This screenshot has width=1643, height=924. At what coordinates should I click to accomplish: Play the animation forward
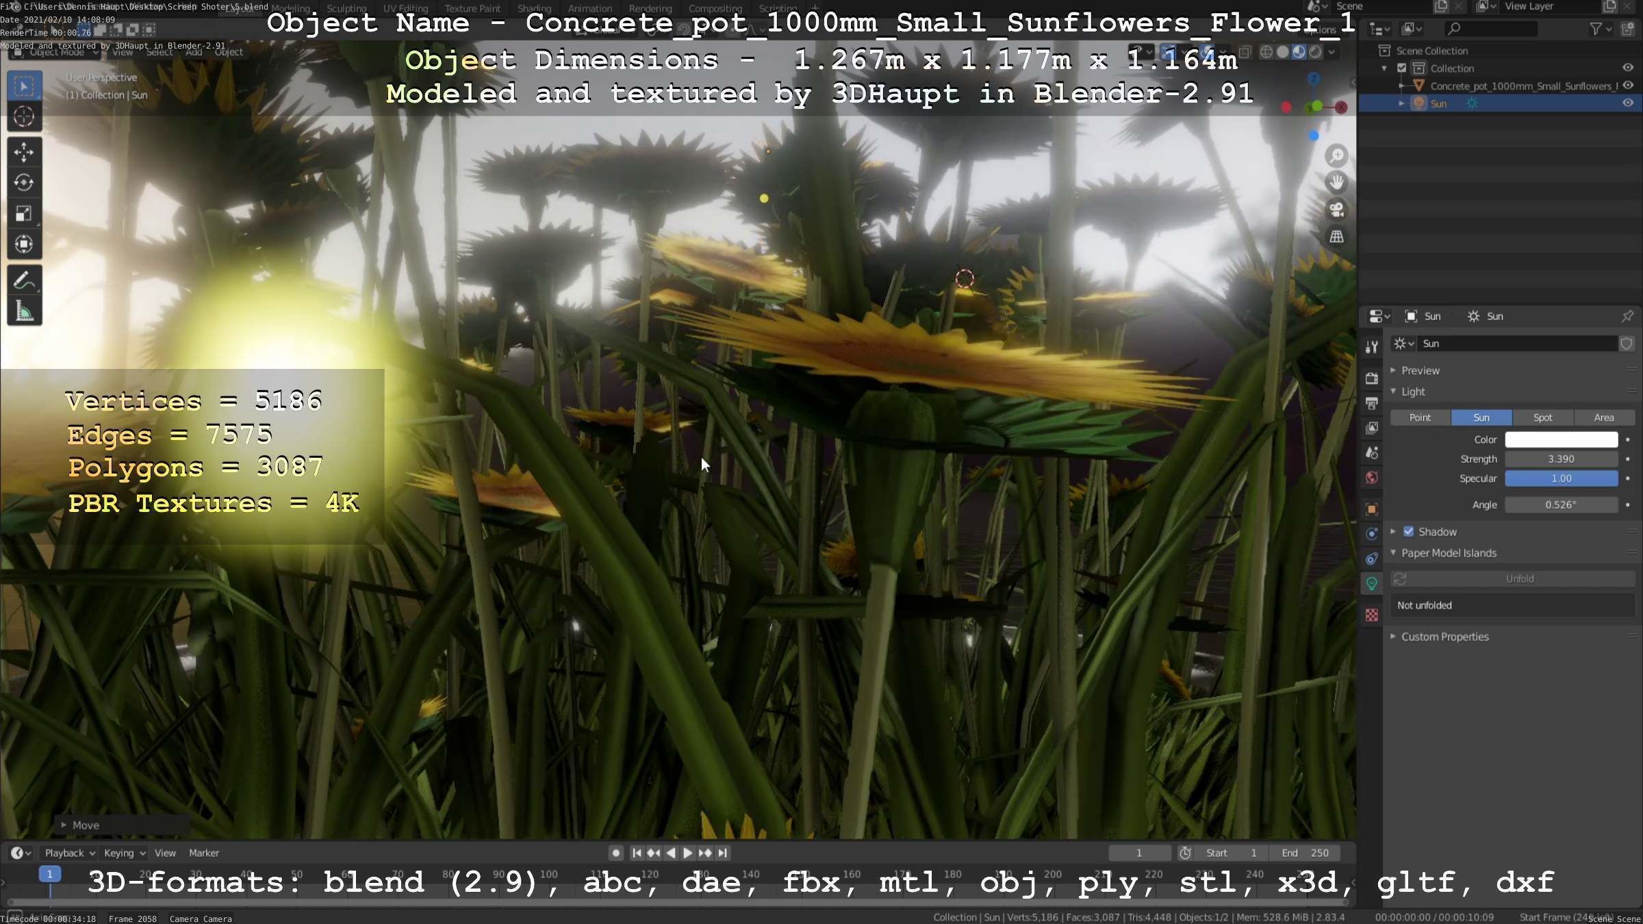(x=688, y=853)
